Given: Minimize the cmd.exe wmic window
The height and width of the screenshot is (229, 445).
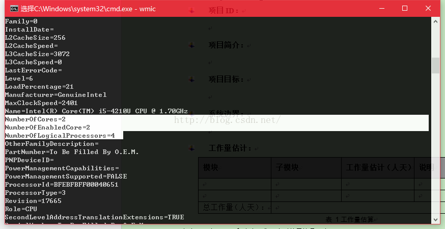Looking at the screenshot, I should coord(382,9).
